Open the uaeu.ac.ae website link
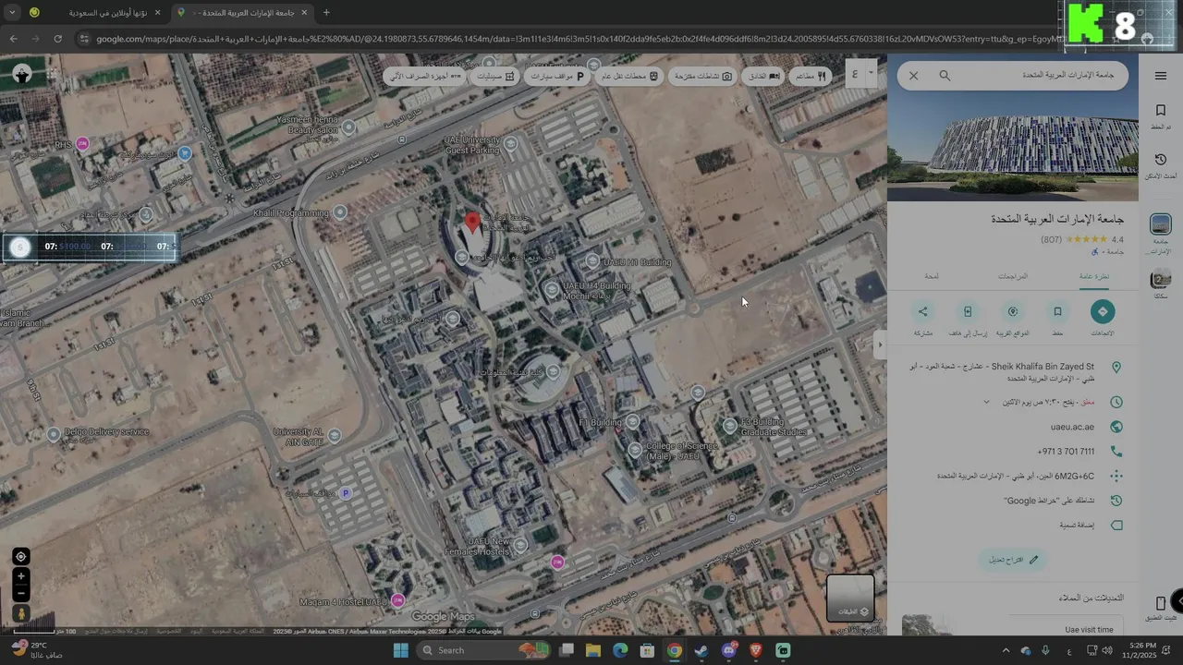The height and width of the screenshot is (665, 1183). pos(1072,427)
